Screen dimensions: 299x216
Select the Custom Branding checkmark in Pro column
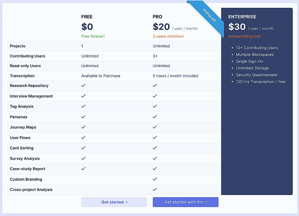tap(155, 179)
